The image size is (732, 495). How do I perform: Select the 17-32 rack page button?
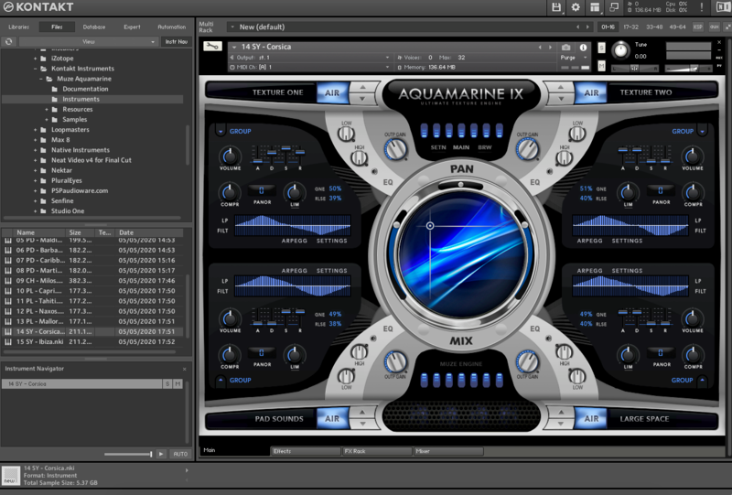630,27
